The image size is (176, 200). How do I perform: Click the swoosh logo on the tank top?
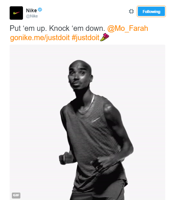(96, 120)
